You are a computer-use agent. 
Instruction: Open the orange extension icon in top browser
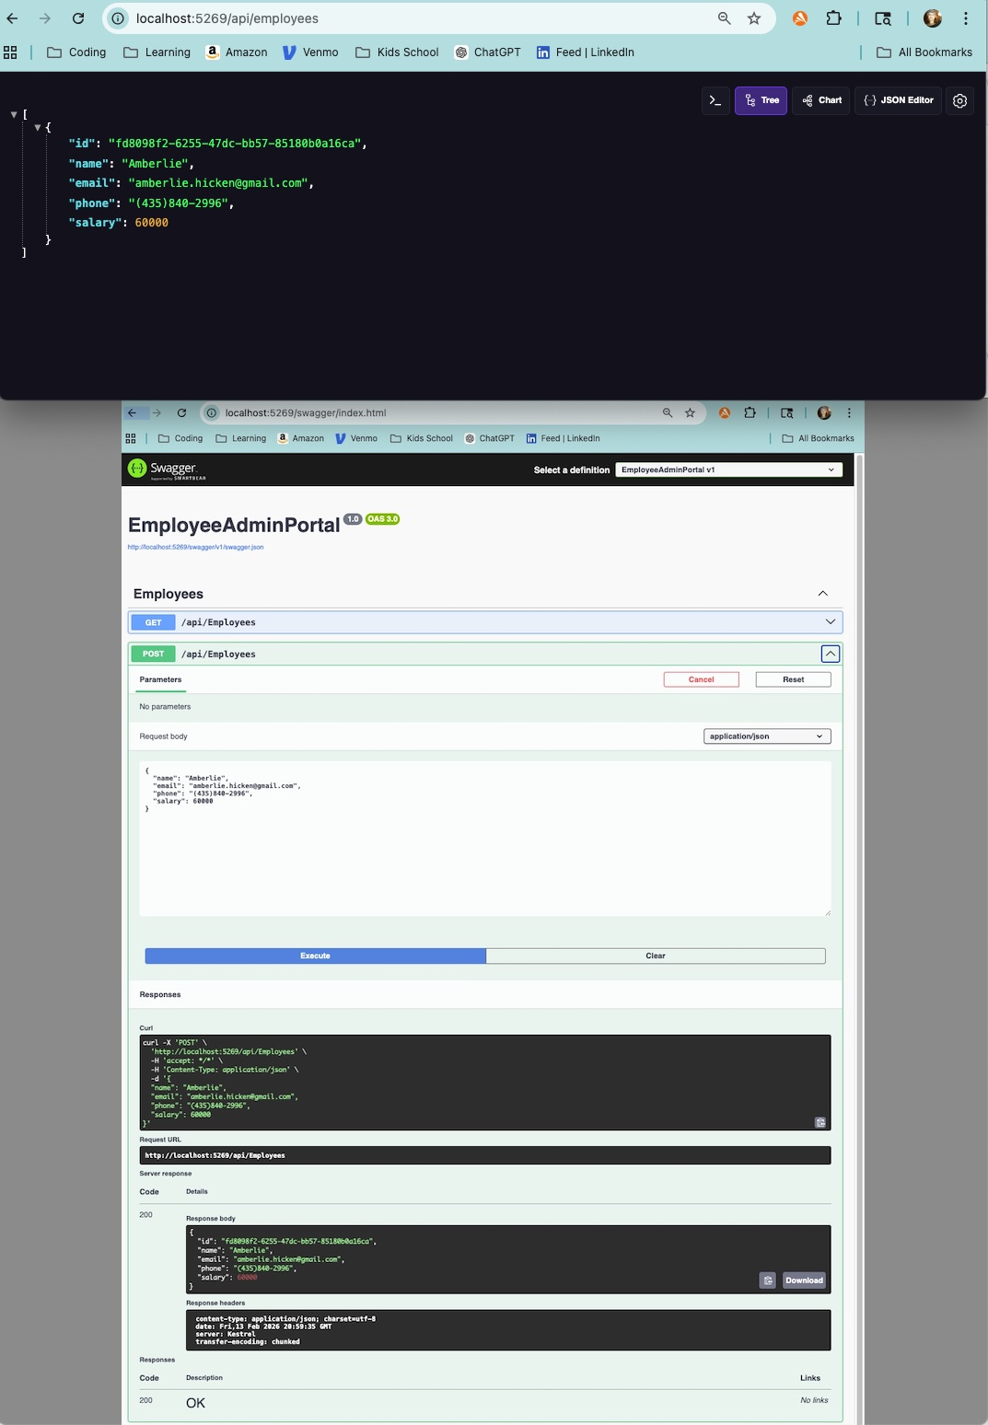(x=800, y=18)
